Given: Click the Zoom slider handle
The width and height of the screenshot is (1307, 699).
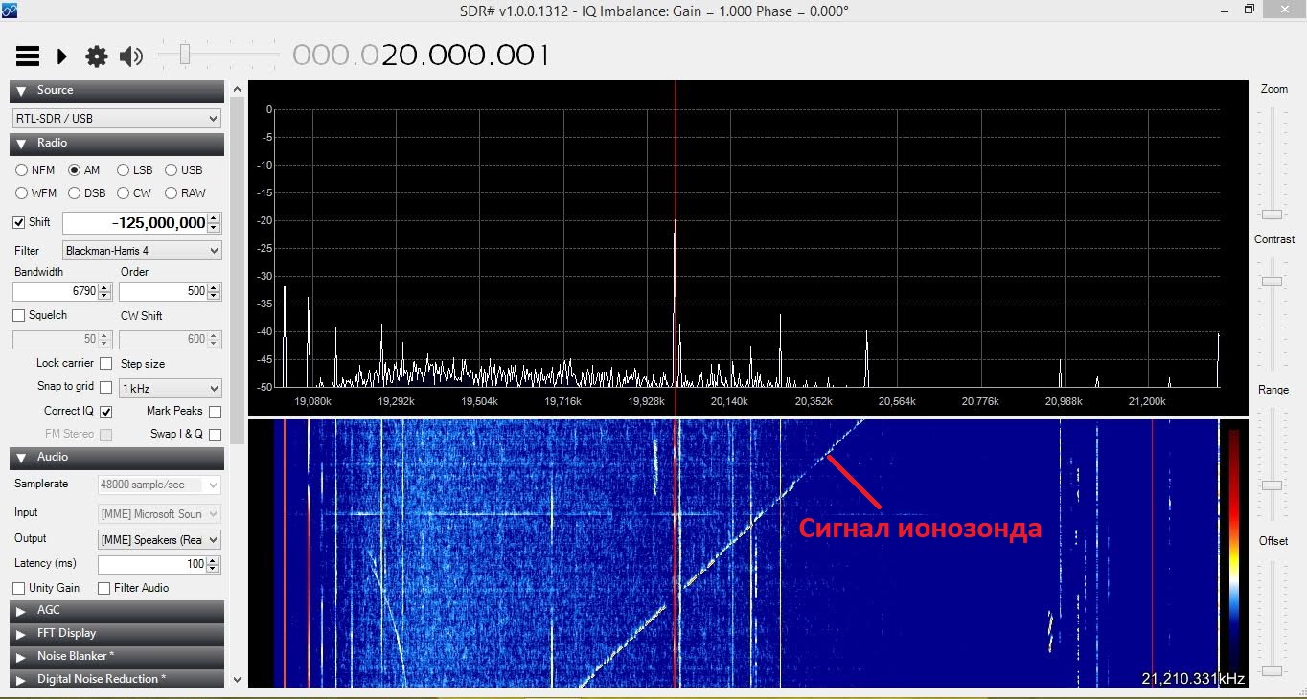Looking at the screenshot, I should tap(1272, 214).
